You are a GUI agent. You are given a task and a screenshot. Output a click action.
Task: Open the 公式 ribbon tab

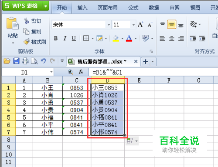click(133, 7)
